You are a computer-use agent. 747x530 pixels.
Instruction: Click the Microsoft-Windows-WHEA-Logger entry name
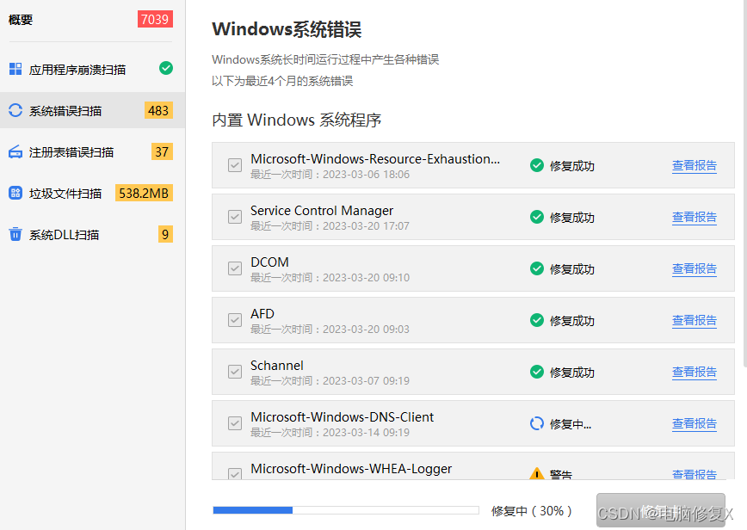point(351,469)
